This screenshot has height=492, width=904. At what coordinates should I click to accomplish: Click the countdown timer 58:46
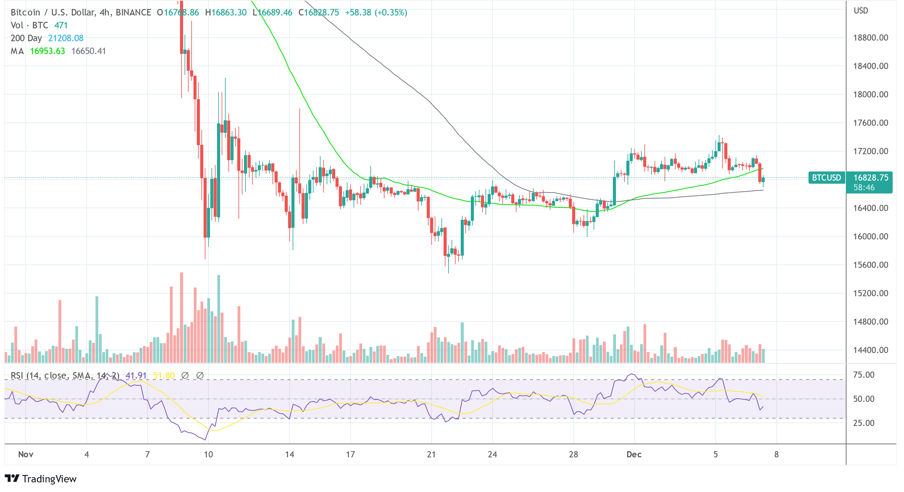pyautogui.click(x=864, y=188)
